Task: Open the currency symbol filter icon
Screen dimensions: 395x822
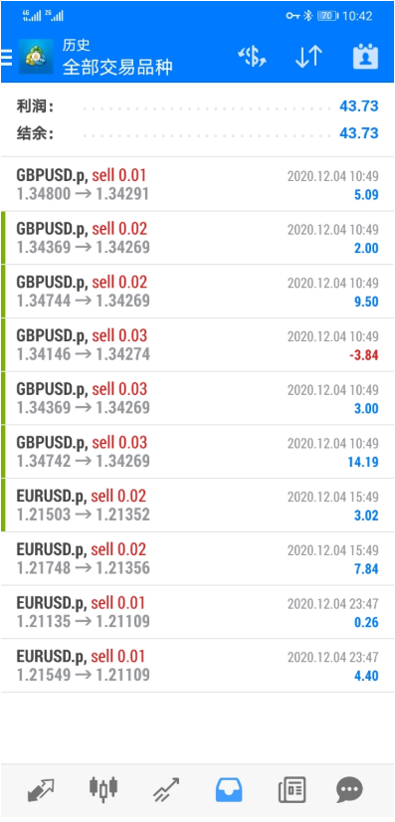Action: pyautogui.click(x=252, y=57)
